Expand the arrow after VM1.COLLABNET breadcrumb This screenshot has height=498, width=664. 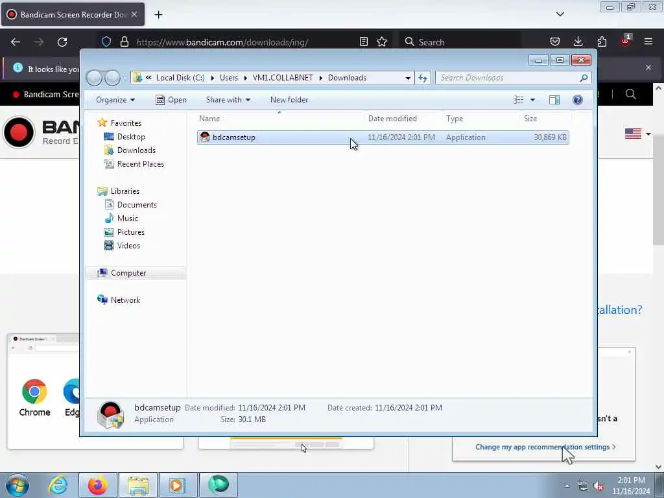(x=320, y=78)
